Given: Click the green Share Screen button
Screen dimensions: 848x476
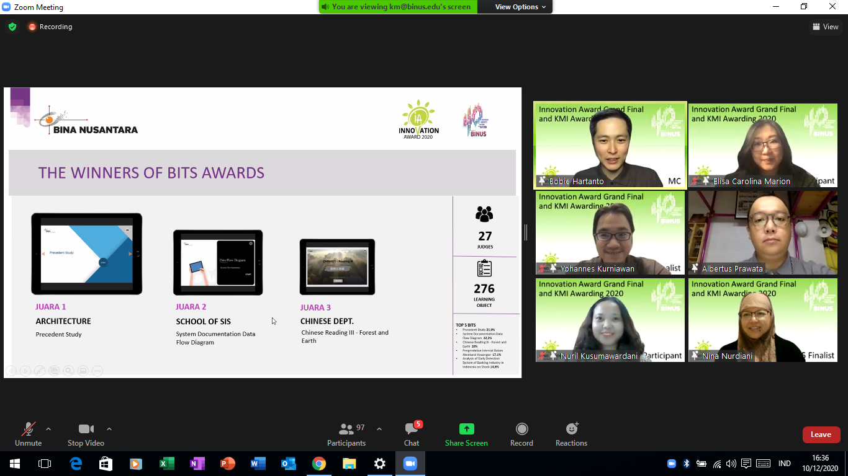Looking at the screenshot, I should (466, 434).
